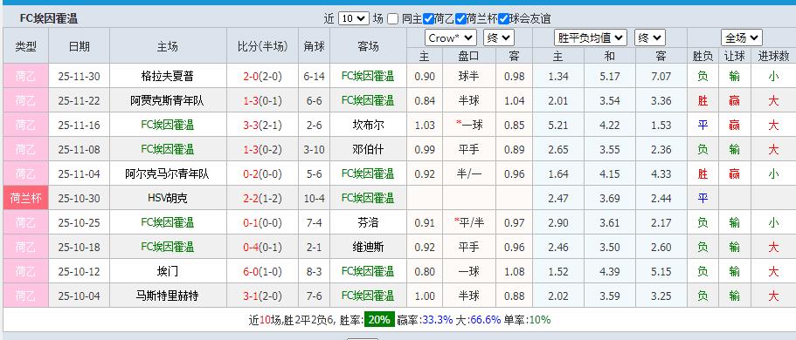The image size is (796, 340).
Task: Open the 全场 dropdown
Action: (742, 38)
